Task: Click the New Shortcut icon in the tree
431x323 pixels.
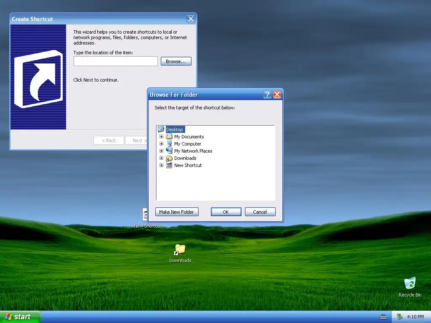Action: [x=169, y=165]
